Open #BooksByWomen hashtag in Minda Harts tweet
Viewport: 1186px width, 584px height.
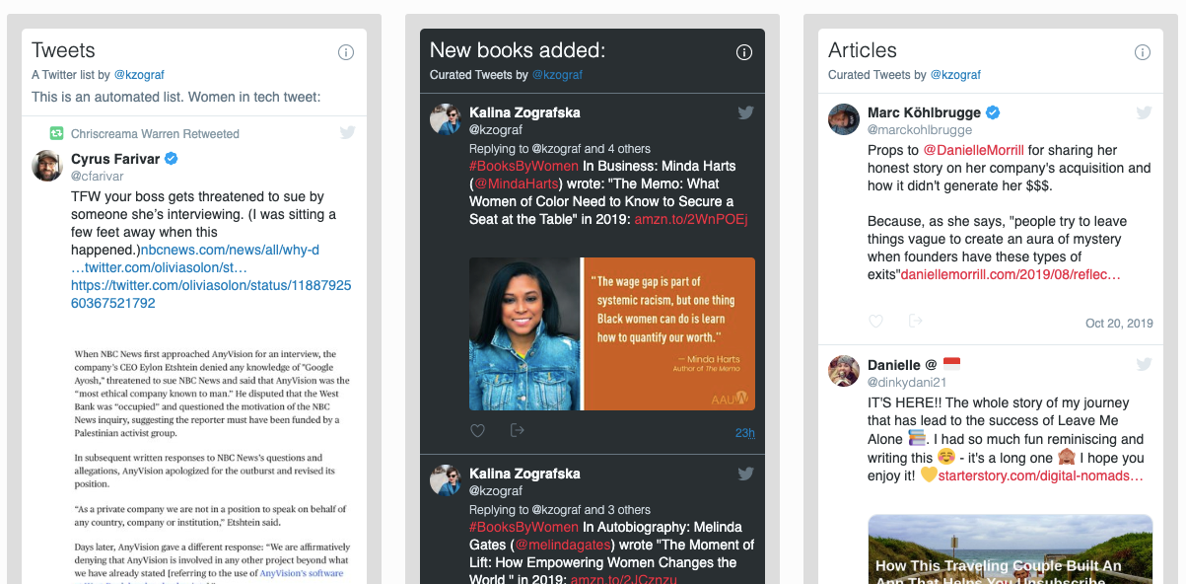tap(523, 166)
